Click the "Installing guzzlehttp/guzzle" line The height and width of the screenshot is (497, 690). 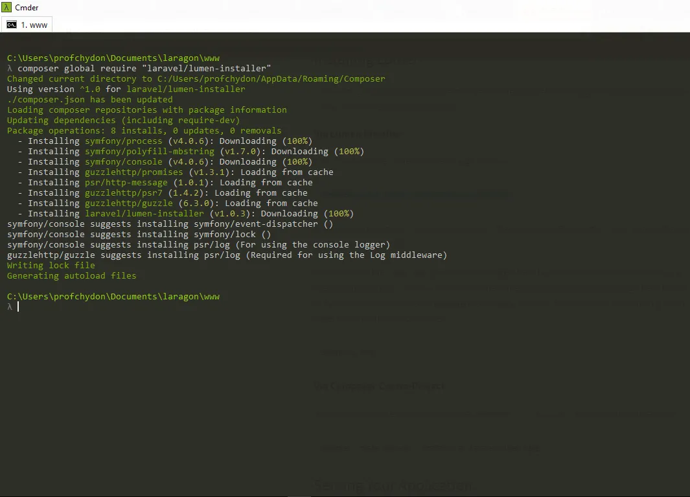tap(167, 203)
